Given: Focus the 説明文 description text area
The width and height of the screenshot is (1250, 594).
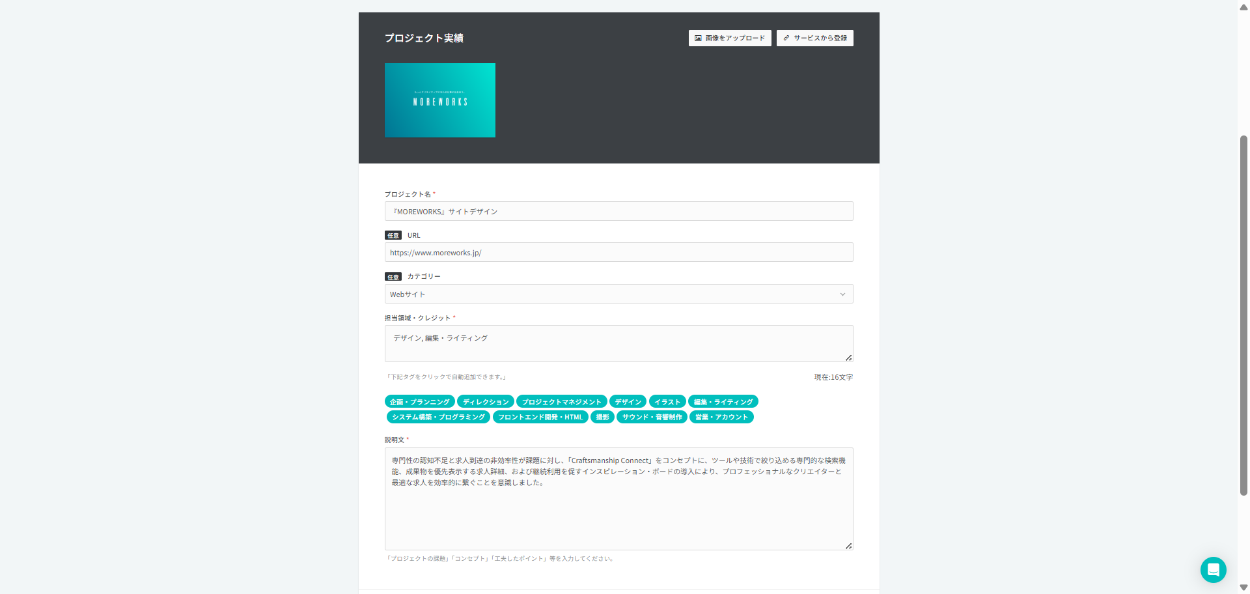Looking at the screenshot, I should tap(618, 499).
